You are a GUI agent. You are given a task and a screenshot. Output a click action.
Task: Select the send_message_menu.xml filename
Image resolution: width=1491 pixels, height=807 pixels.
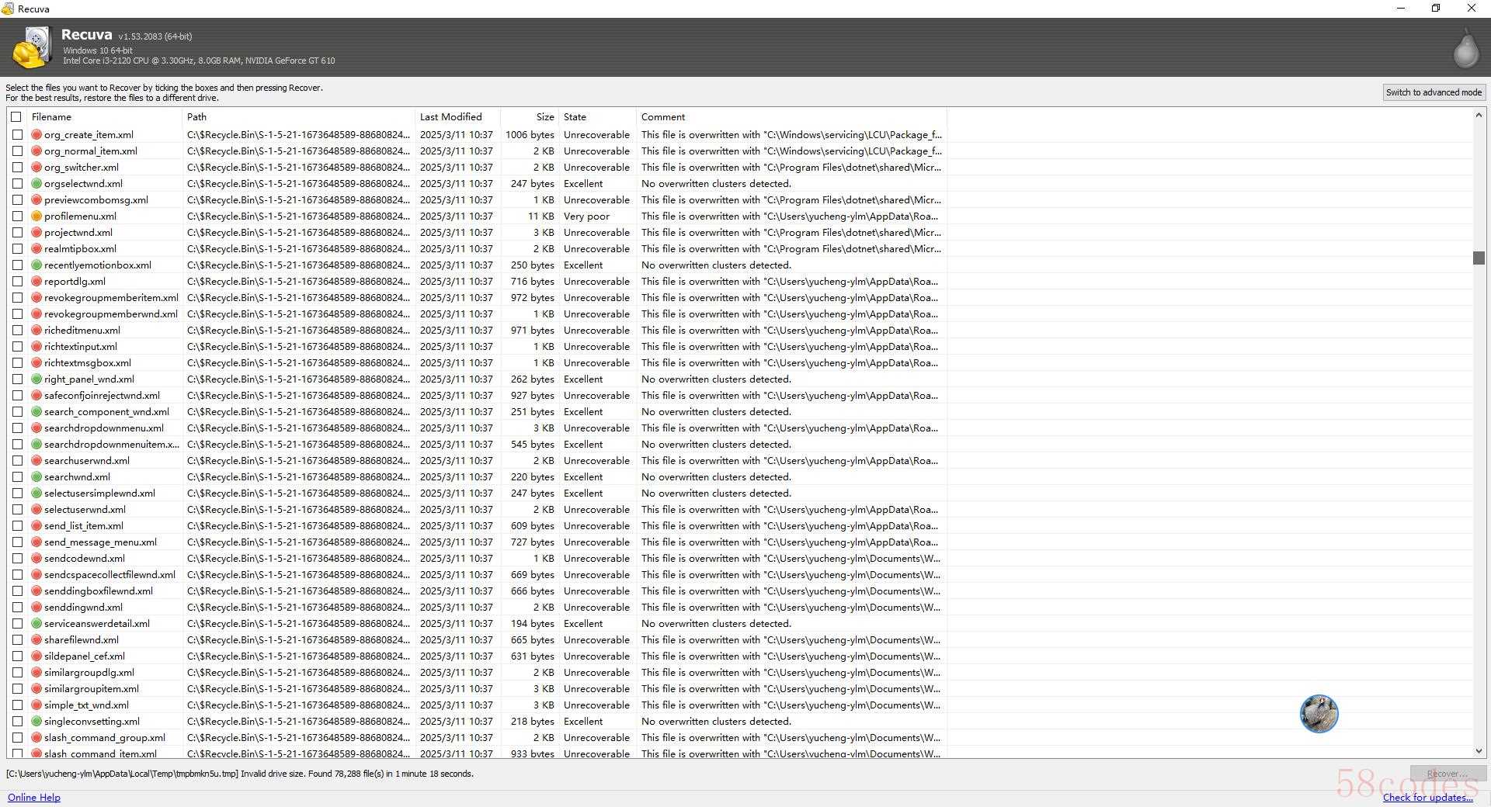[100, 542]
